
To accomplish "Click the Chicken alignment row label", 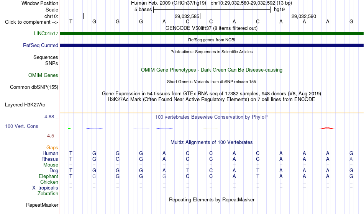I will pos(49,182).
